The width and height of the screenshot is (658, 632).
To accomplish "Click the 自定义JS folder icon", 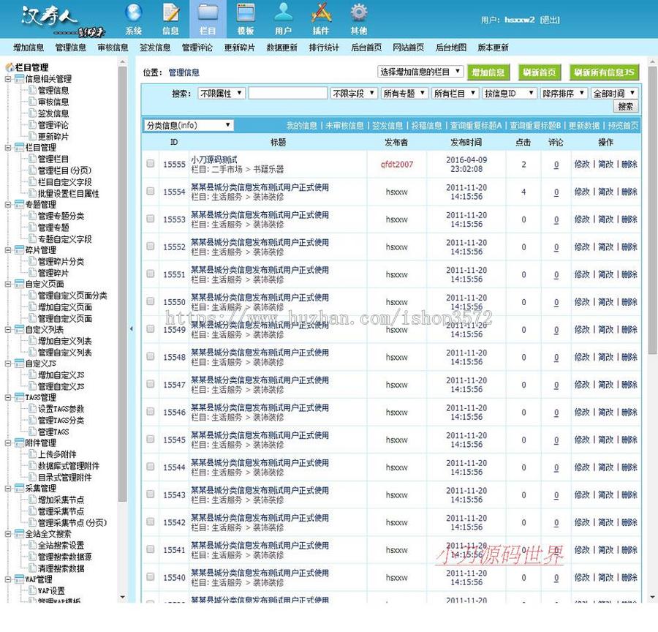I will click(19, 364).
